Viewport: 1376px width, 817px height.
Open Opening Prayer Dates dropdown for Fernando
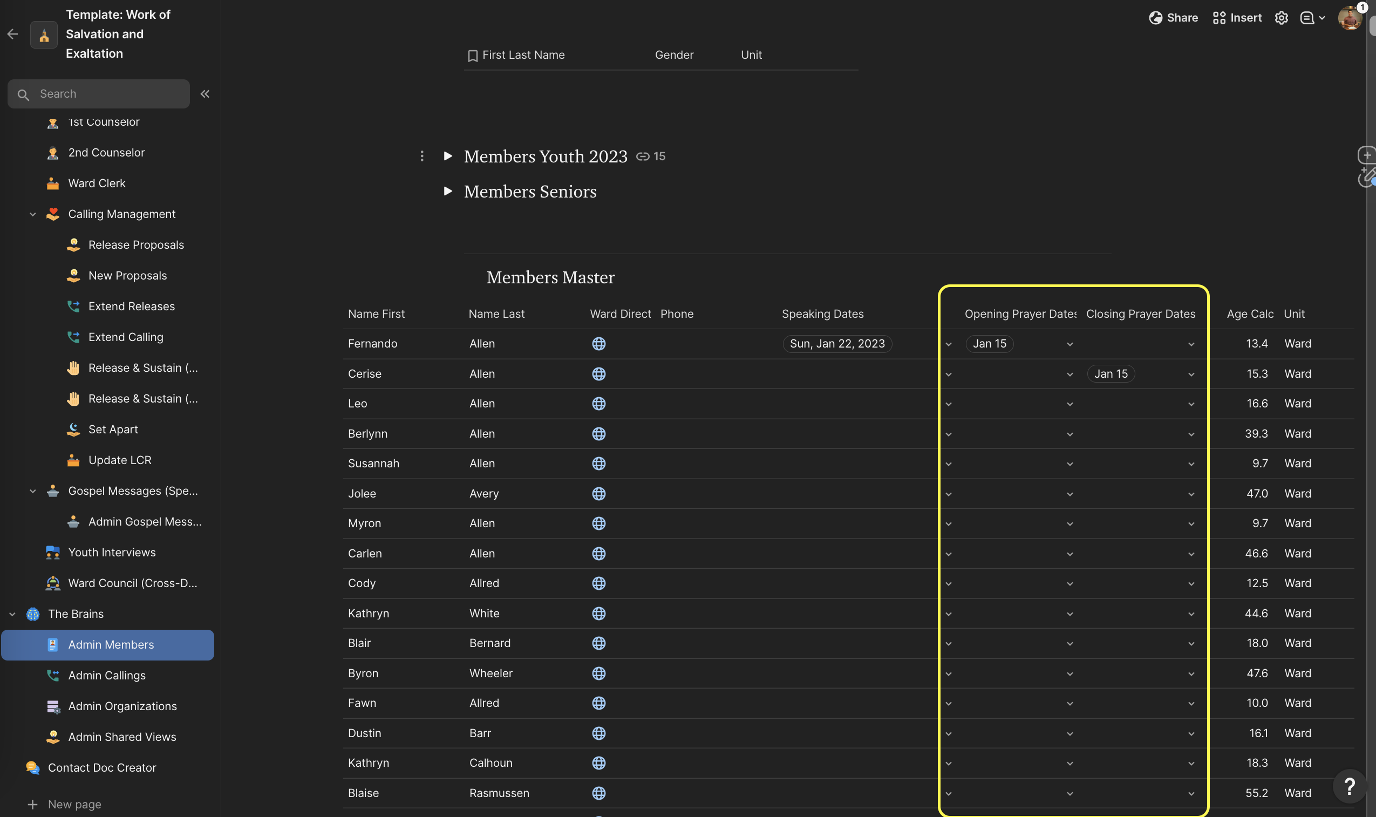1069,344
